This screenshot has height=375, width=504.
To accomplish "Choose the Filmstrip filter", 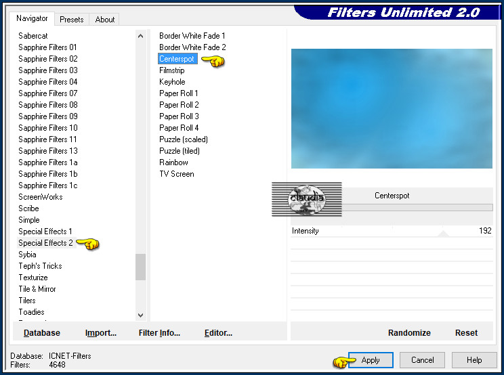I will 172,70.
